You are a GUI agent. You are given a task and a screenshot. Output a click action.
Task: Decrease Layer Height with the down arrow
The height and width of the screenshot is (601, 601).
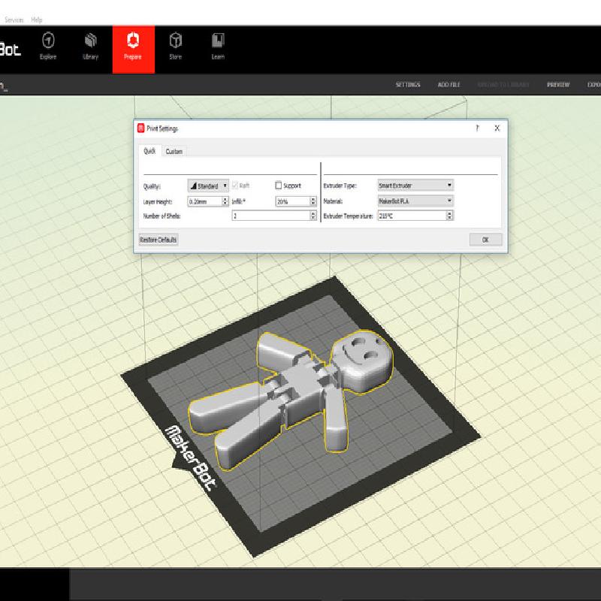[225, 204]
